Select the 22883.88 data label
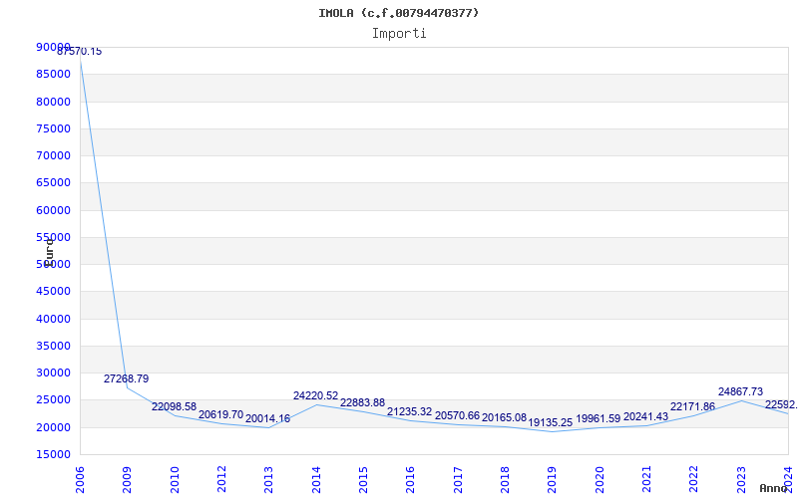 [362, 403]
